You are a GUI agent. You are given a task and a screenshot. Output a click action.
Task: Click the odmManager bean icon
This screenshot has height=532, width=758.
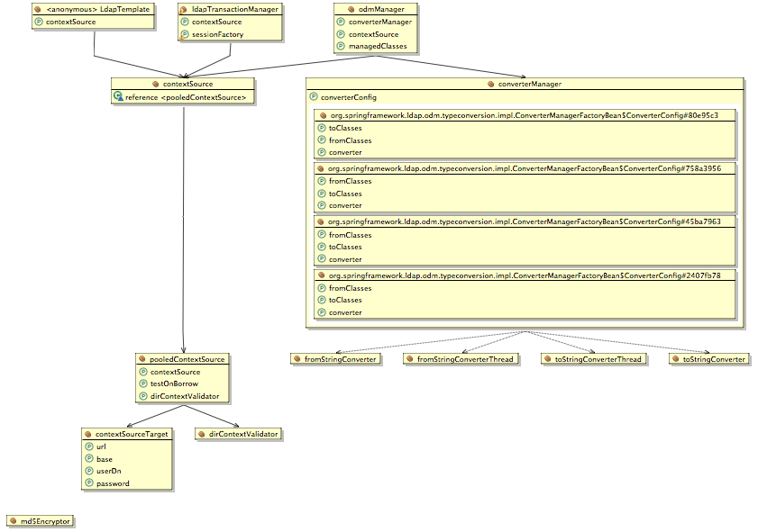(352, 9)
